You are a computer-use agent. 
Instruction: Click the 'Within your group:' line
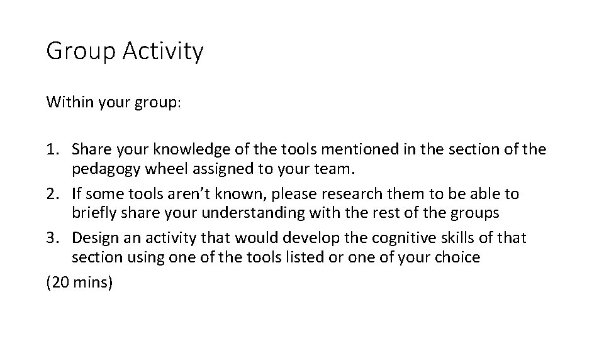point(113,102)
